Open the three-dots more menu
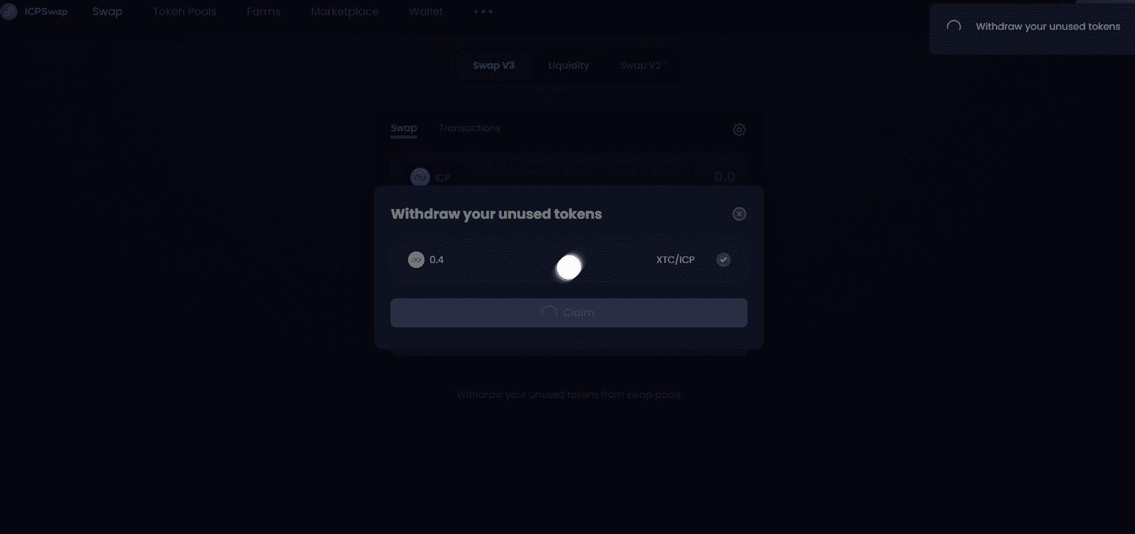Image resolution: width=1135 pixels, height=534 pixels. [483, 12]
